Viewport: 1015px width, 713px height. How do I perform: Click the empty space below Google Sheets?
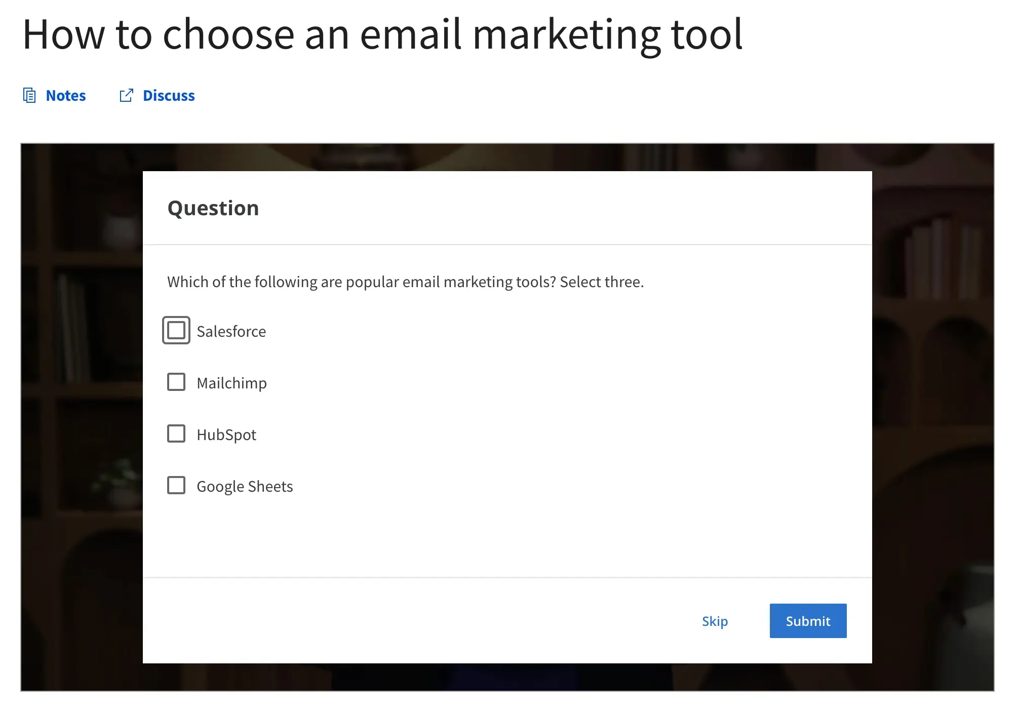pos(506,537)
